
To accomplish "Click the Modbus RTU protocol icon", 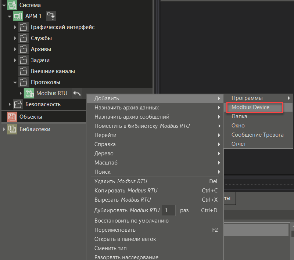I will [30, 93].
